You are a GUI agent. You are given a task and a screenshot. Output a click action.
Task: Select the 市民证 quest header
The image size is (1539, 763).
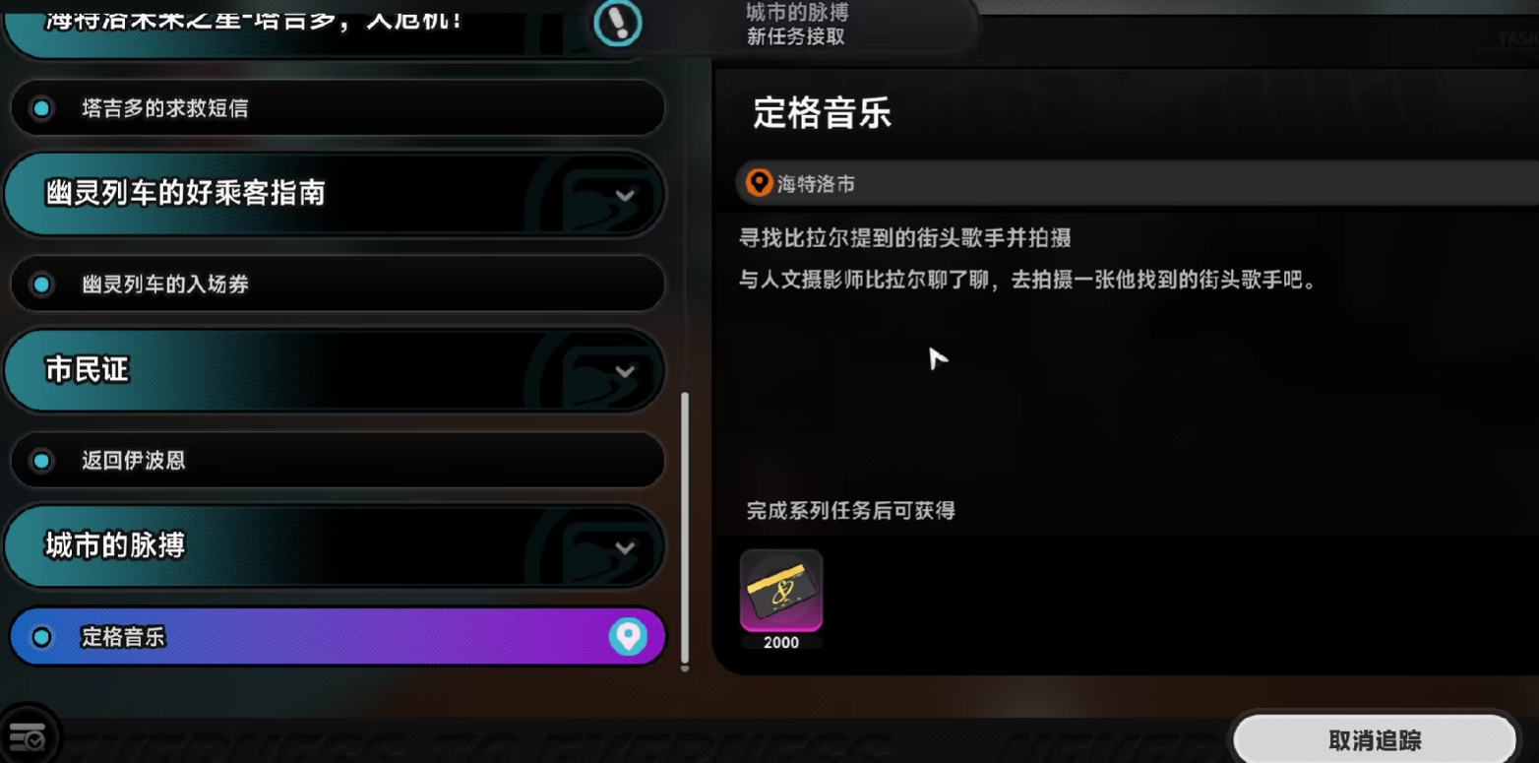pyautogui.click(x=335, y=370)
